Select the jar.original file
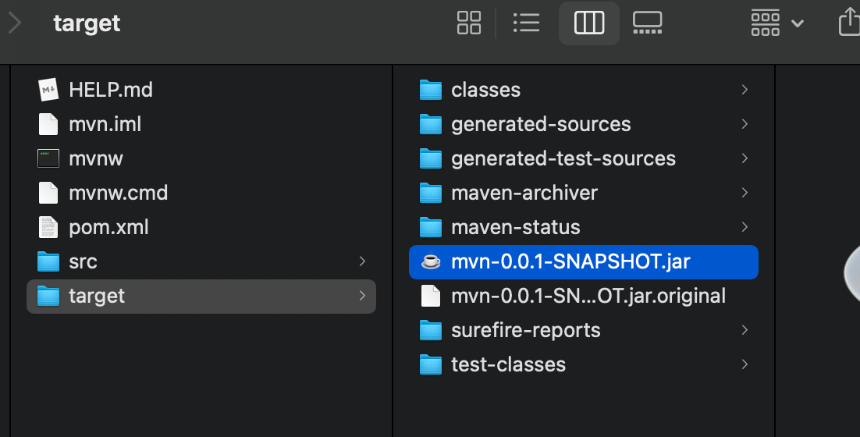The height and width of the screenshot is (437, 860). point(584,296)
